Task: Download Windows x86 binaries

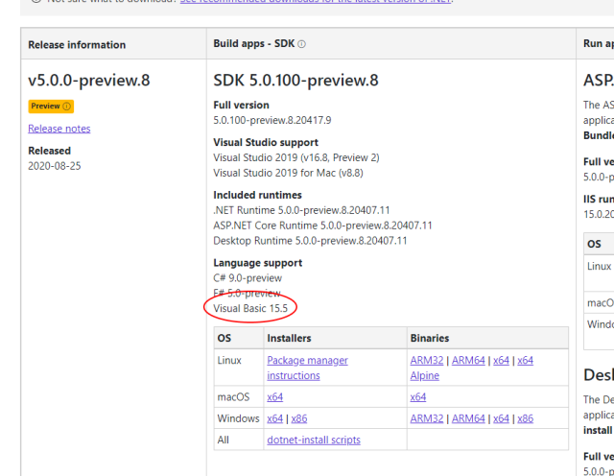Action: click(x=525, y=418)
